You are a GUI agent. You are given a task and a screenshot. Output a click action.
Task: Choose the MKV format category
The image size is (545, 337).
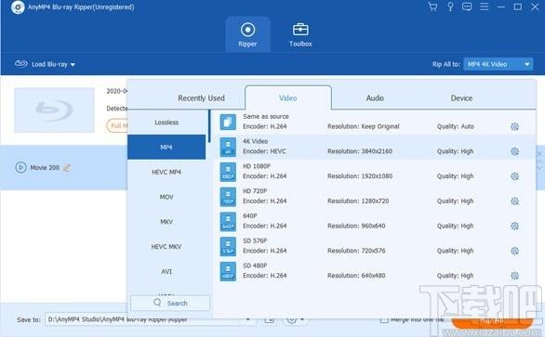[x=166, y=222]
